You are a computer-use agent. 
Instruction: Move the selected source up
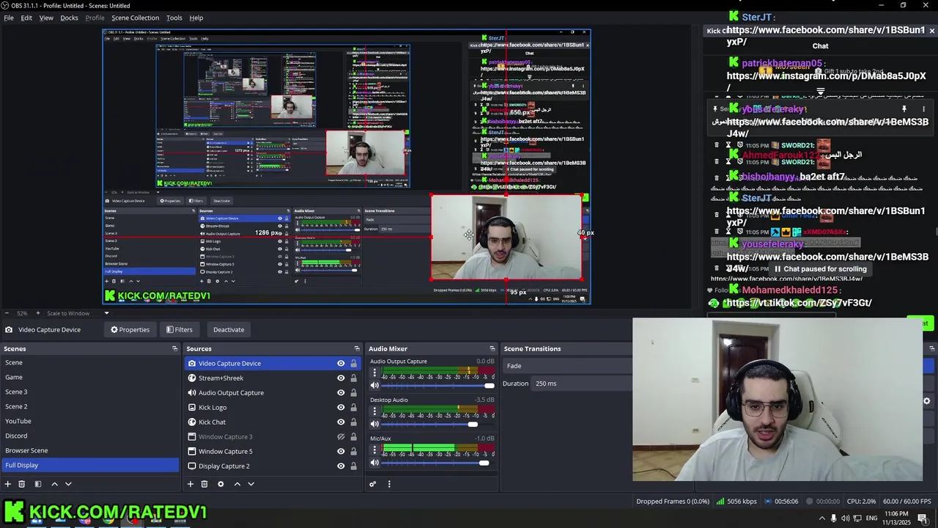click(237, 484)
